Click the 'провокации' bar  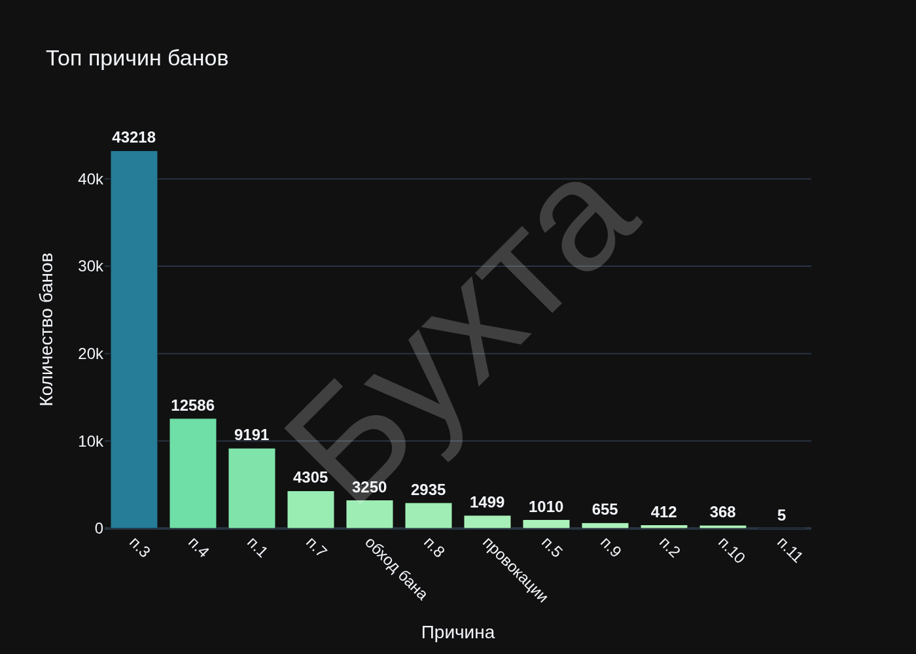[487, 522]
